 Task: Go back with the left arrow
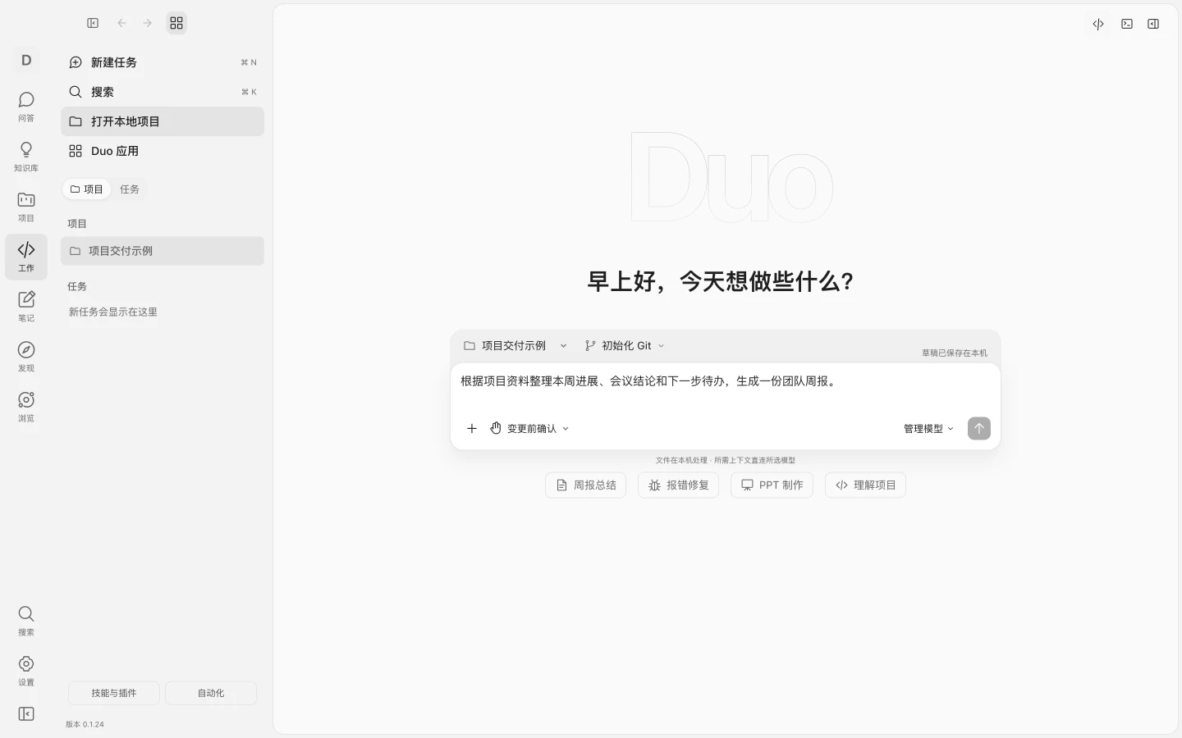(x=121, y=23)
